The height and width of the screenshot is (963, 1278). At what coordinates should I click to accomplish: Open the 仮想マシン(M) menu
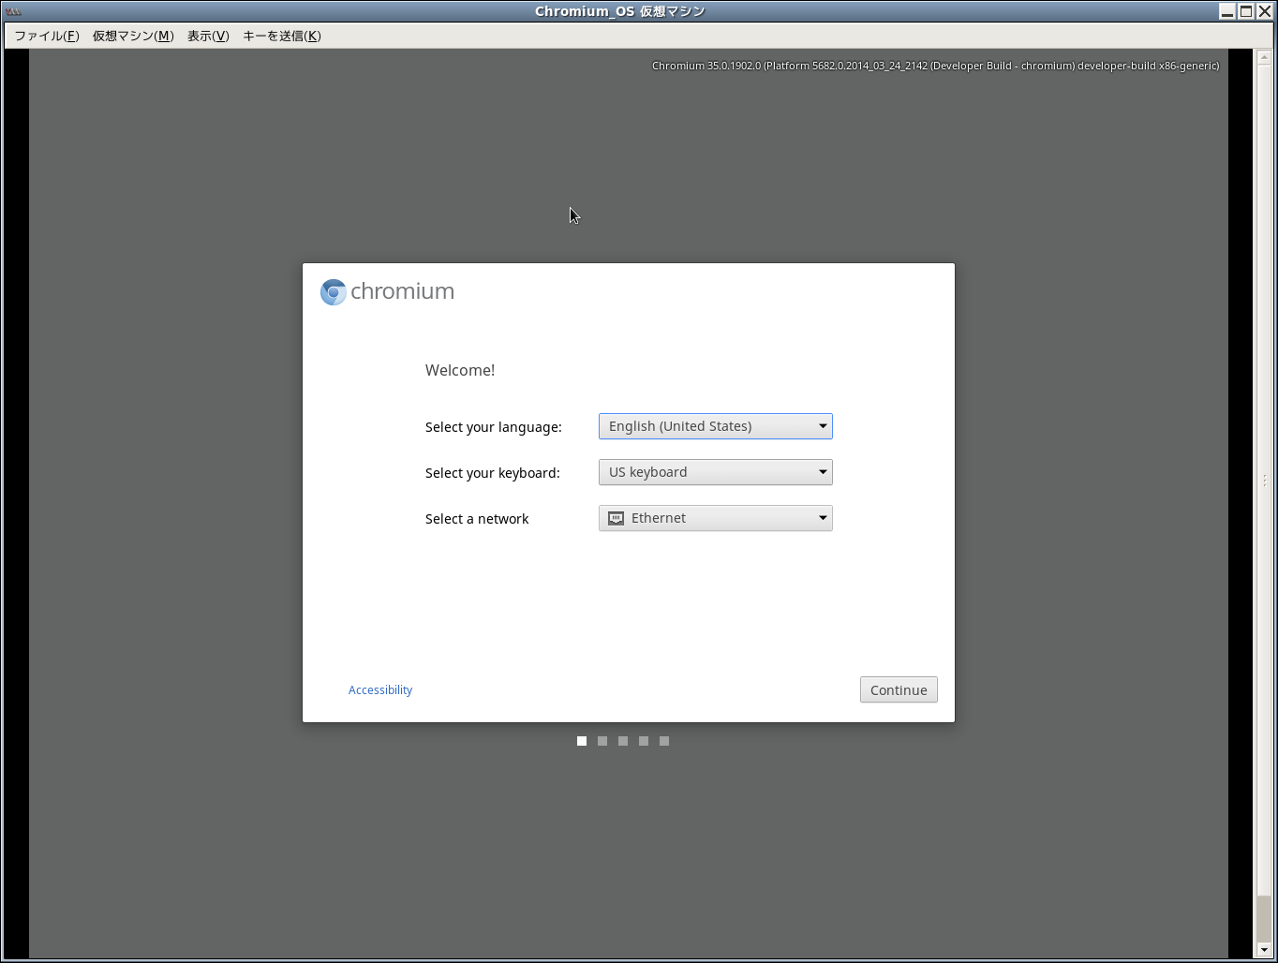point(133,36)
